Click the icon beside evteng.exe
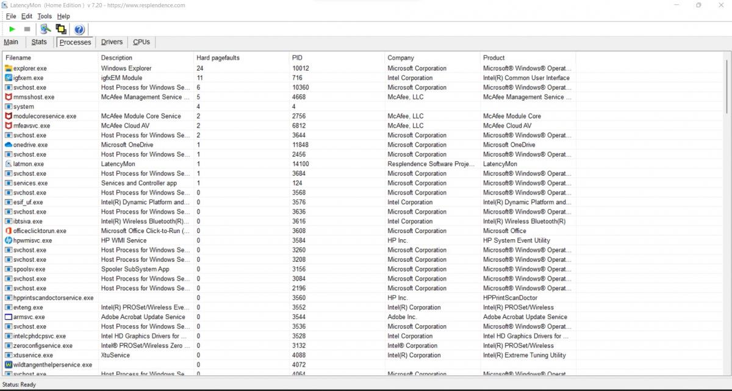Screen dimensions: 732x391 click(x=9, y=307)
